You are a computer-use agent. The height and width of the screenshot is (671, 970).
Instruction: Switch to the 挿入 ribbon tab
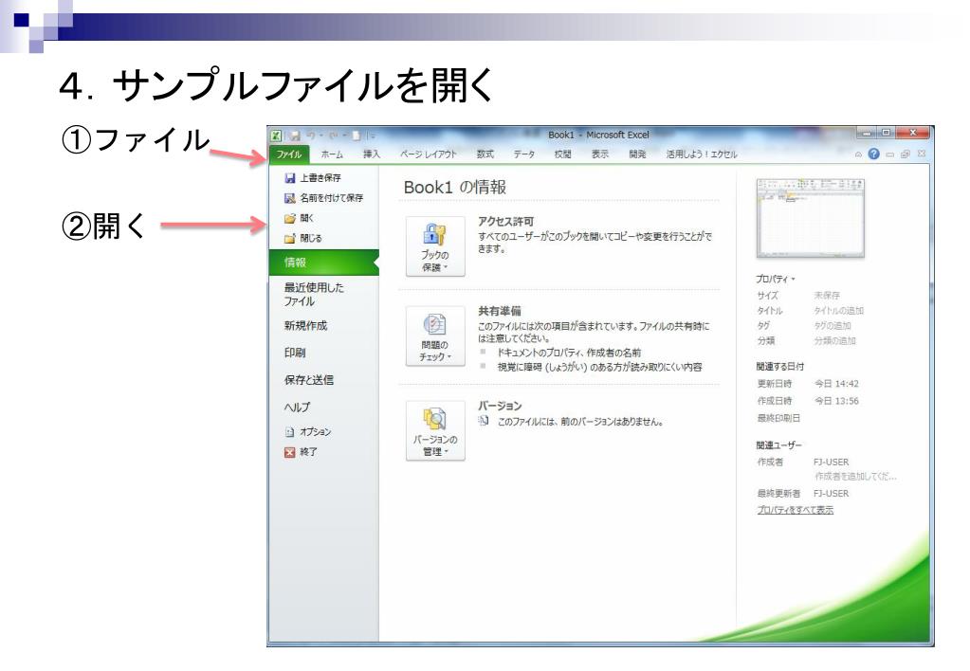click(x=372, y=154)
